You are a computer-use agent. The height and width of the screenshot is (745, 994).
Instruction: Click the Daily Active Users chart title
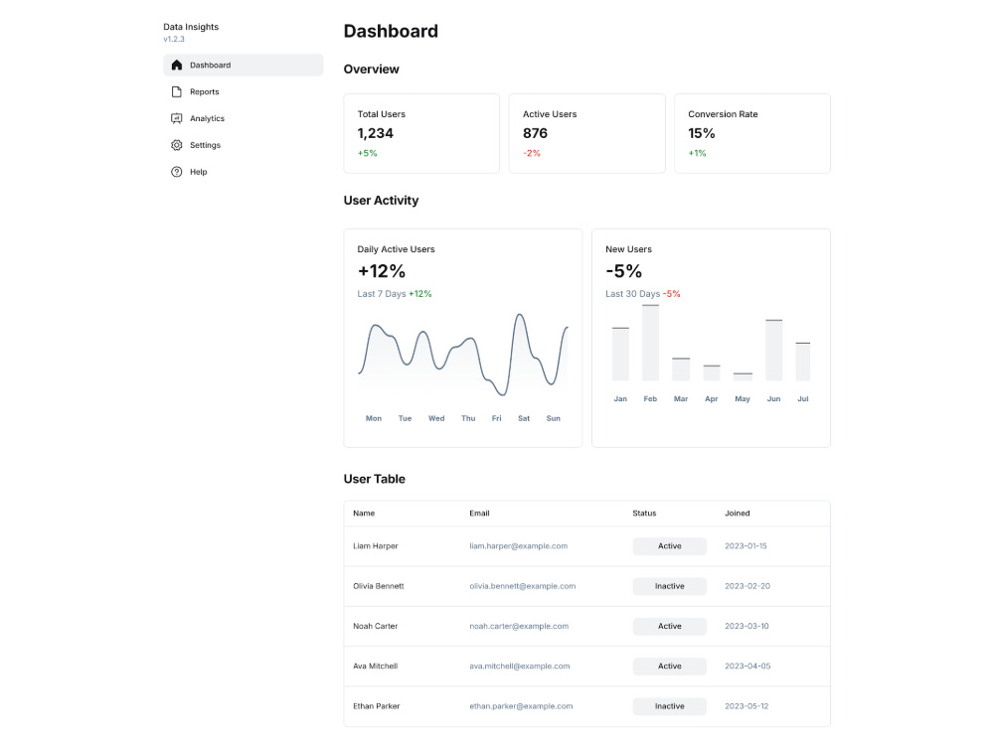click(397, 249)
